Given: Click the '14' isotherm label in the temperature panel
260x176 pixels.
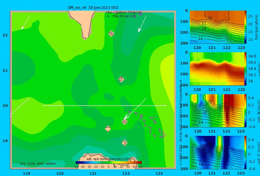Looking at the screenshot, I should [200, 39].
